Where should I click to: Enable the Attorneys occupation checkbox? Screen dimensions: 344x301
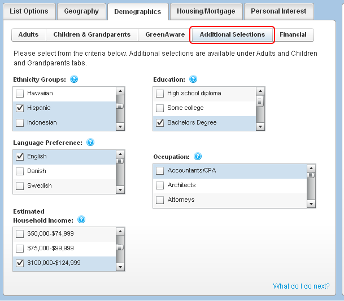pyautogui.click(x=160, y=200)
